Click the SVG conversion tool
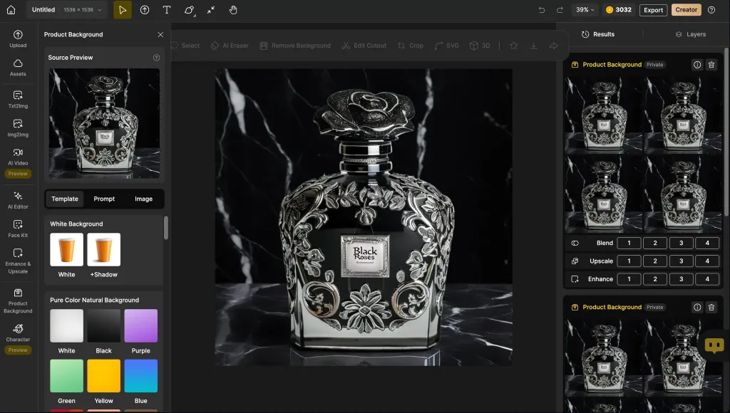 pos(446,46)
